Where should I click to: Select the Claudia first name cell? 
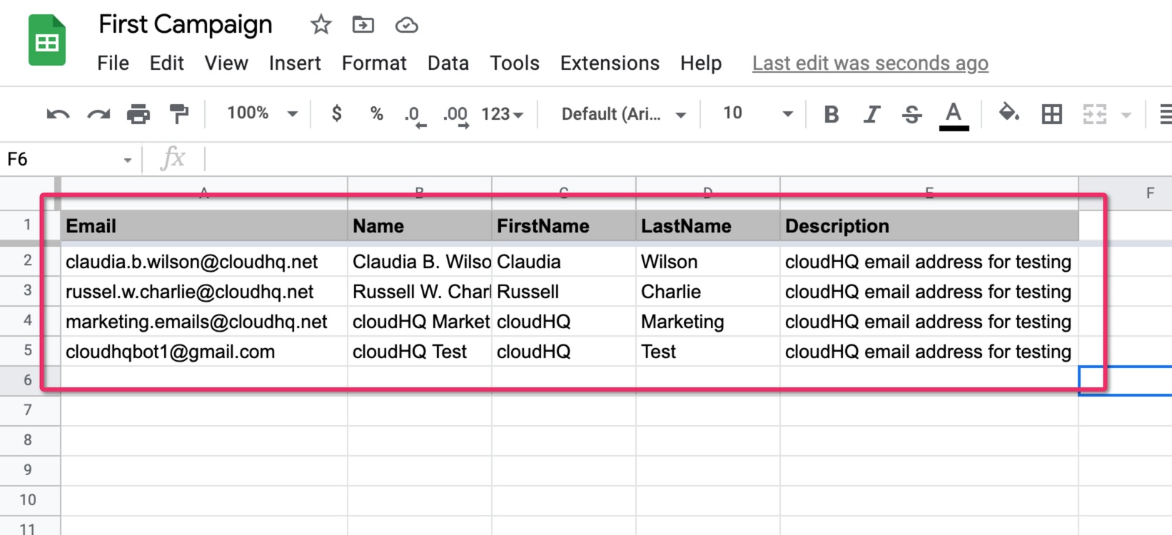564,262
